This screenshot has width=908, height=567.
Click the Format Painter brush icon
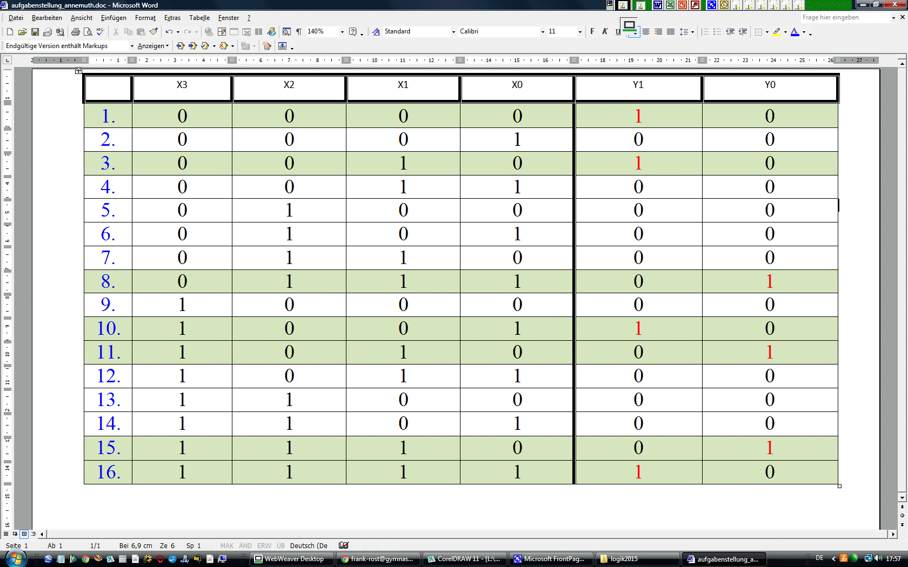153,32
